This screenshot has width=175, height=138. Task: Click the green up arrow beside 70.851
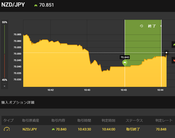point(36,5)
